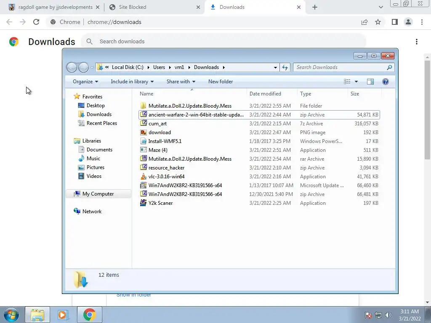The width and height of the screenshot is (431, 323).
Task: Open File Explorer taskbar icon
Action: coord(37,315)
